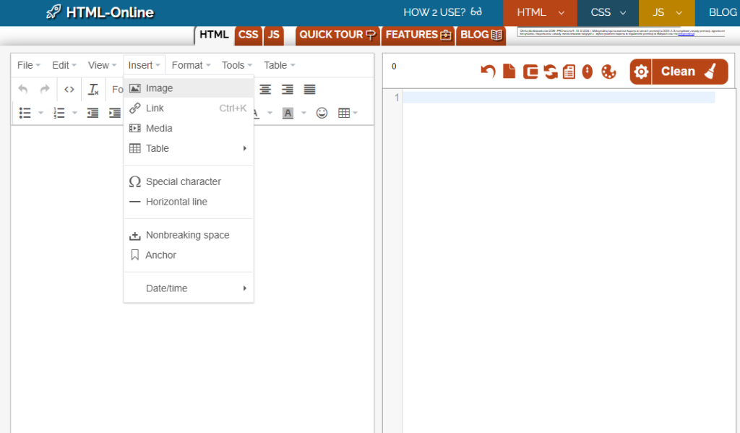
Task: Open cleaning settings gear icon
Action: pos(640,72)
